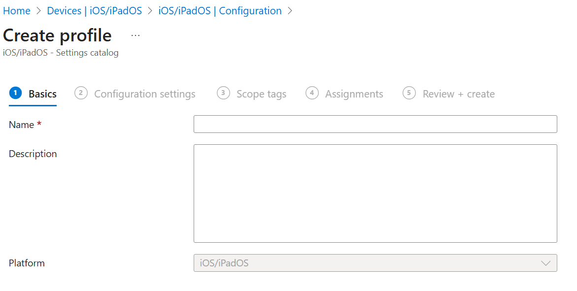This screenshot has height=291, width=577.
Task: Click the Platform dropdown chevron
Action: pyautogui.click(x=545, y=263)
